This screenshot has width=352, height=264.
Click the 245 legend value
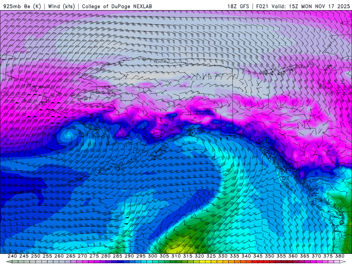24,256
